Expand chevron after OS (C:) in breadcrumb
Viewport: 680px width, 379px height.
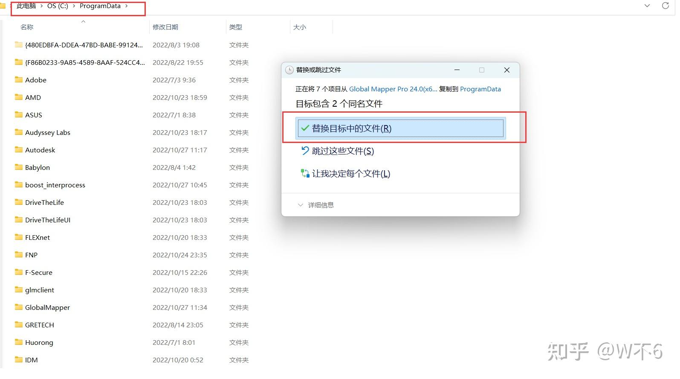[74, 6]
